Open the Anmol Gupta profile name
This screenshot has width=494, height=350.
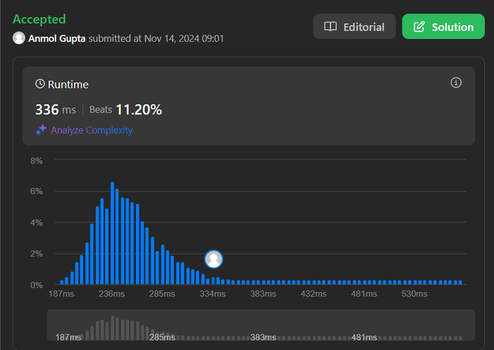click(x=57, y=38)
